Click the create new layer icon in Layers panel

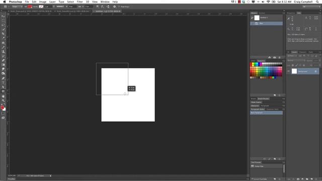point(312,179)
